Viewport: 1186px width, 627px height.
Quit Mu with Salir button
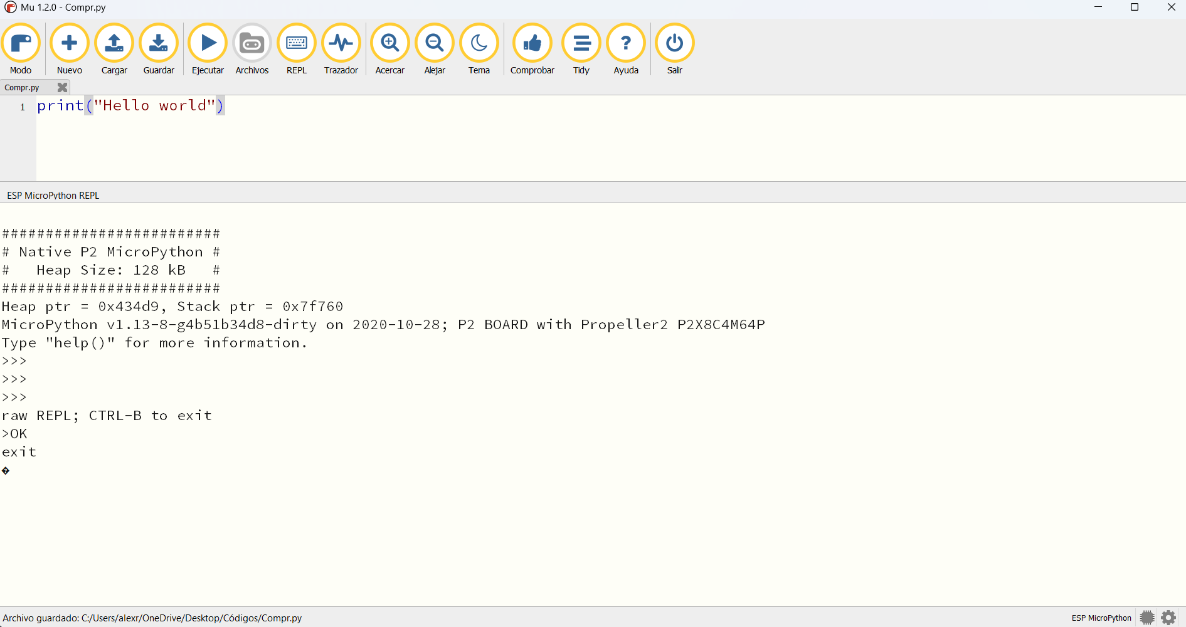(x=675, y=49)
